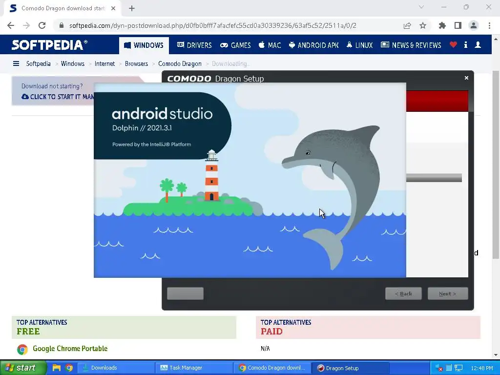This screenshot has height=375, width=500.
Task: Click the red heart favorites icon
Action: pos(453,45)
